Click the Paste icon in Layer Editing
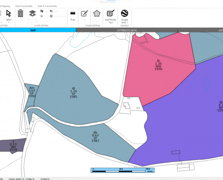The height and width of the screenshot is (180, 223). (x=51, y=11)
